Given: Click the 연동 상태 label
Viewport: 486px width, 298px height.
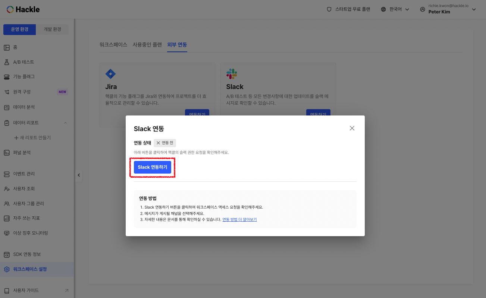Looking at the screenshot, I should pyautogui.click(x=142, y=143).
